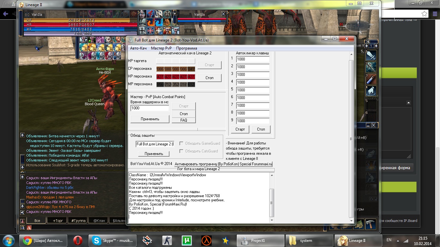Expand target window dropdown arrow
The image size is (440, 247).
point(175,14)
